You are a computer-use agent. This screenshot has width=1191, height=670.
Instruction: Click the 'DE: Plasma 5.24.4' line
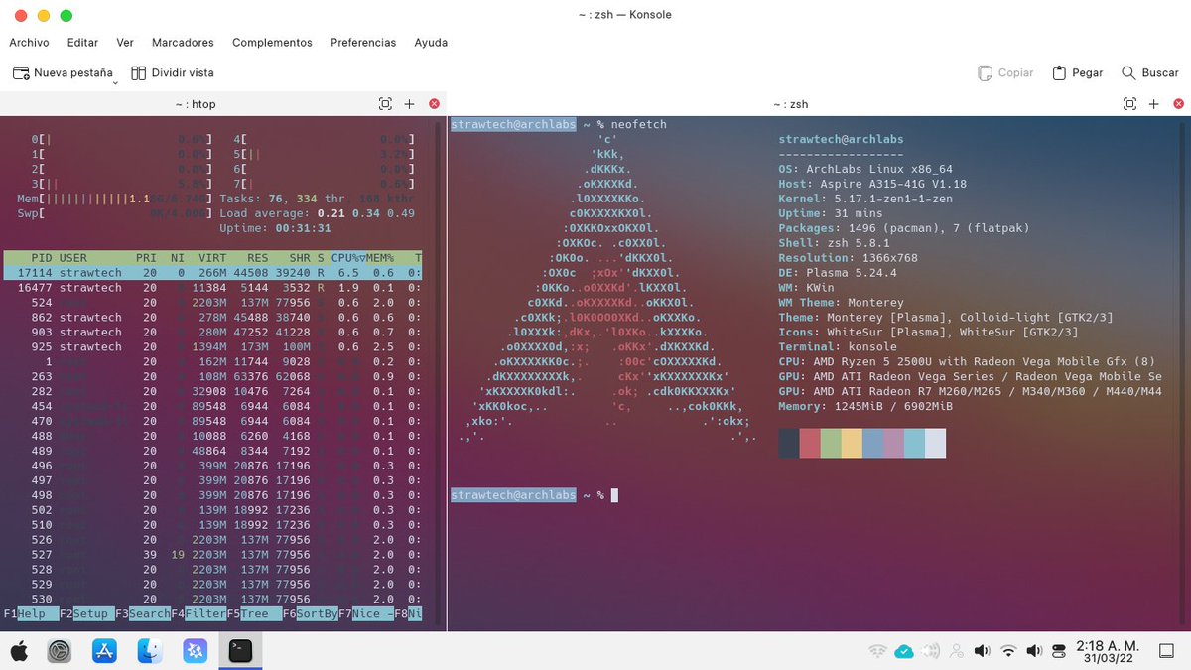838,273
